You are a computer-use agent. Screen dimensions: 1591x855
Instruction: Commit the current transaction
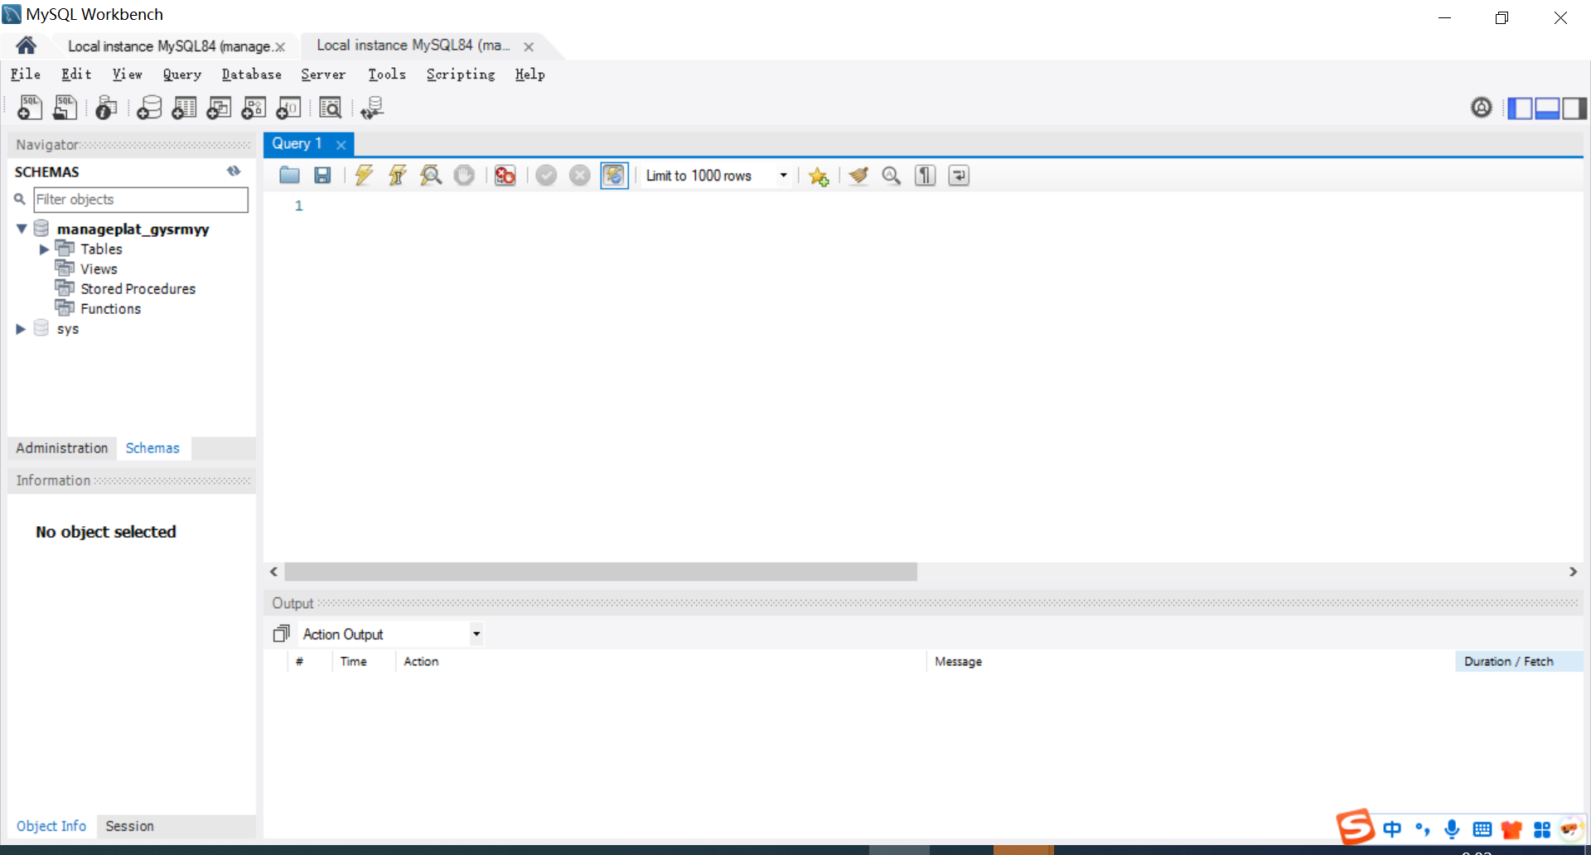click(546, 175)
